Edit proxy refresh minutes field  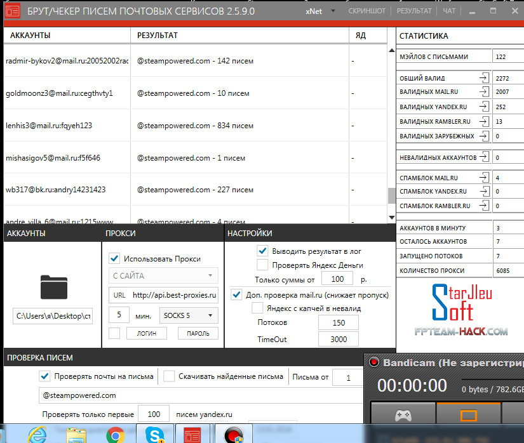[119, 315]
